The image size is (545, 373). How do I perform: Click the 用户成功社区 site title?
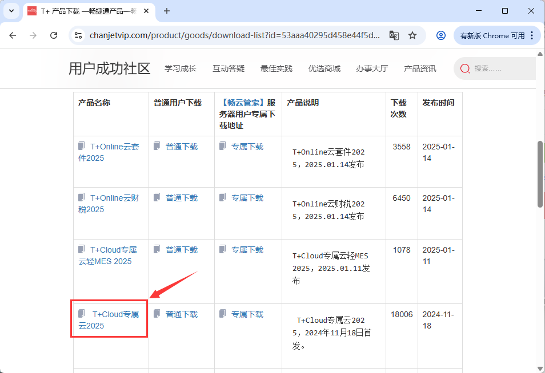click(110, 68)
